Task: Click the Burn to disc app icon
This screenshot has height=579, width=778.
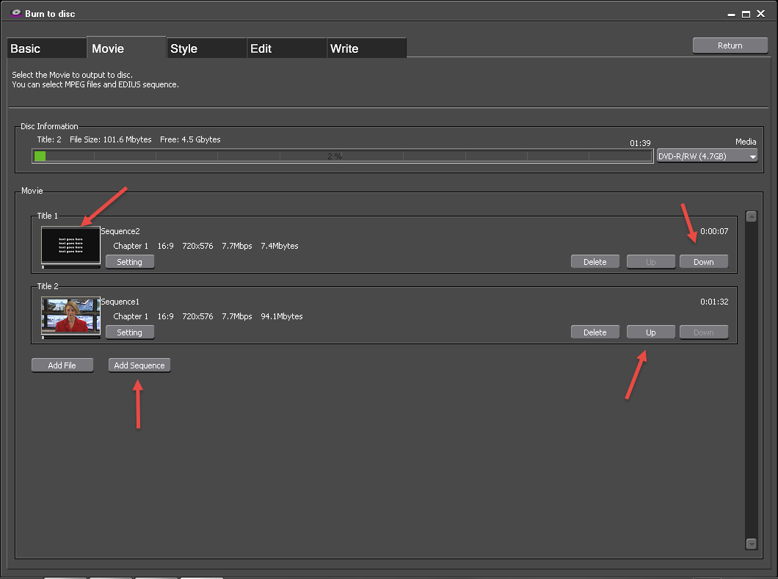Action: click(x=15, y=13)
